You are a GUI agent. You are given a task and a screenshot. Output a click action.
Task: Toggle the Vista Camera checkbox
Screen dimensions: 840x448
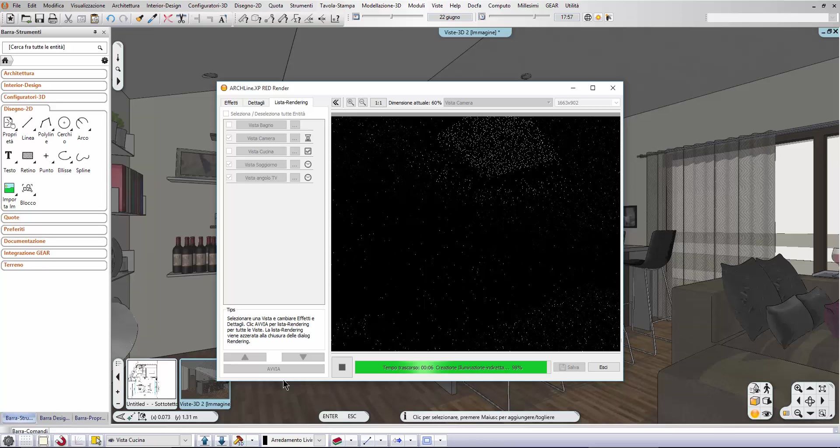click(x=229, y=138)
